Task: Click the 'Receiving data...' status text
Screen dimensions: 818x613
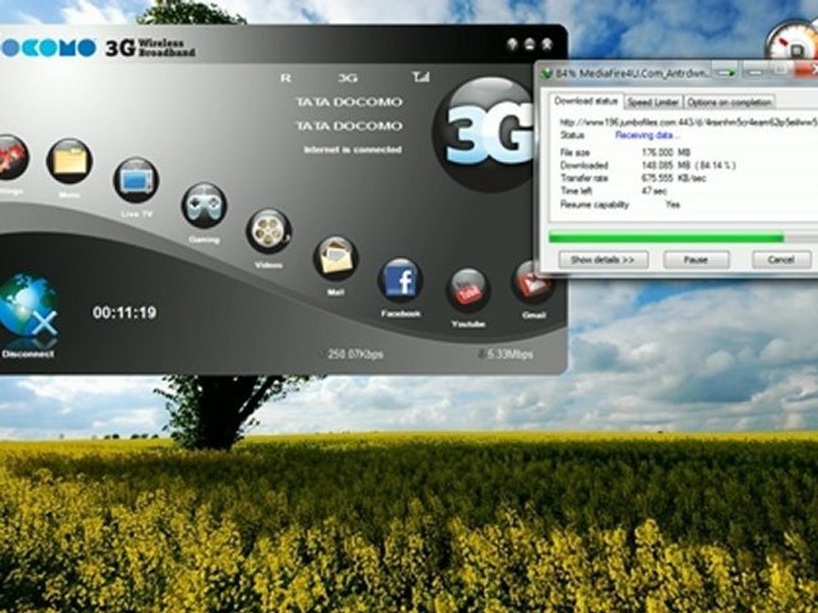Action: point(647,135)
